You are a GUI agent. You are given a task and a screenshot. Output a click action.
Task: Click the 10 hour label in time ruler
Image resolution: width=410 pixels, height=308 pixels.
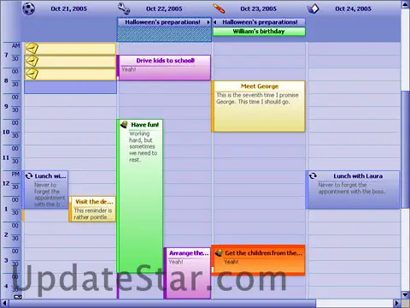[6, 132]
